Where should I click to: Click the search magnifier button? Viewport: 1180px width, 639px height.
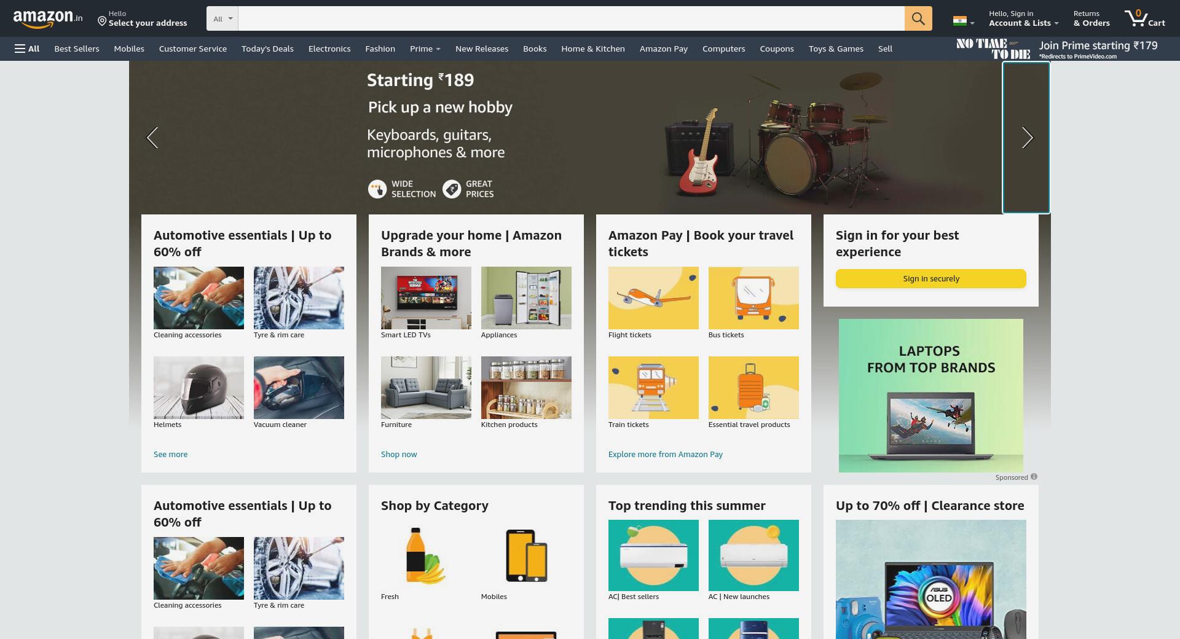tap(918, 18)
